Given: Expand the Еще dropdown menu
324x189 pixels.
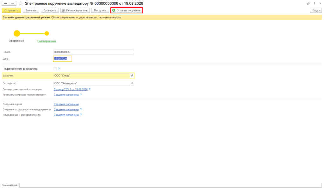Looking at the screenshot, I should 316,10.
